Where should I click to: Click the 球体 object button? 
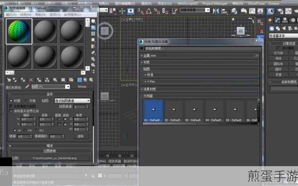pos(279,59)
